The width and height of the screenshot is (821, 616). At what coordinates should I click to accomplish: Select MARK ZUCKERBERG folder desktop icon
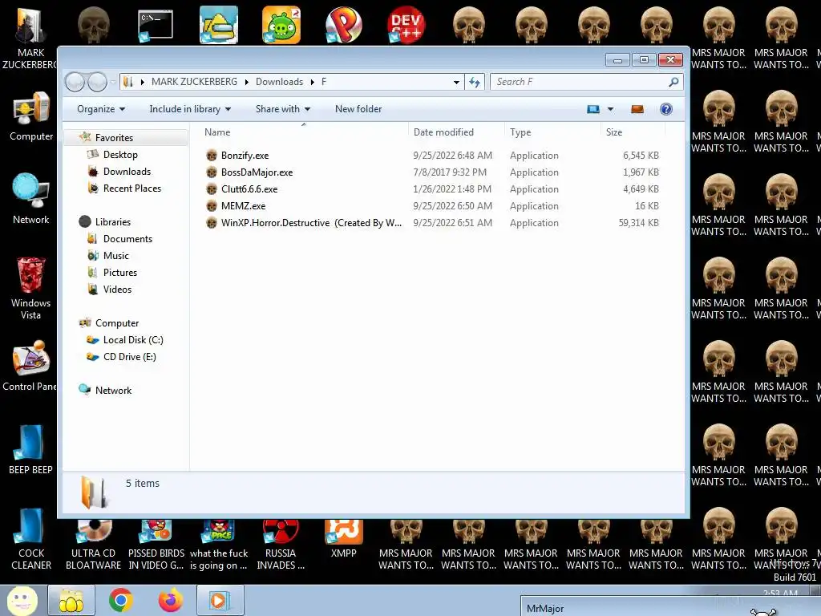point(31,37)
